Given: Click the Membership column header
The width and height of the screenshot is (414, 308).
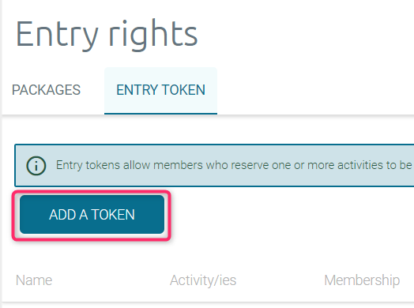Looking at the screenshot, I should point(362,280).
